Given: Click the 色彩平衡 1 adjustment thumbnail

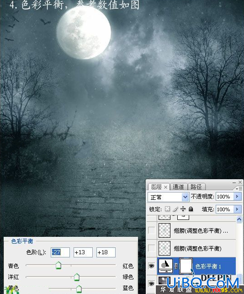Looking at the screenshot, I should click(165, 266).
